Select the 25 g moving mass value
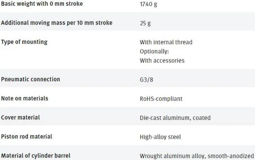The image size is (255, 160). pyautogui.click(x=145, y=23)
